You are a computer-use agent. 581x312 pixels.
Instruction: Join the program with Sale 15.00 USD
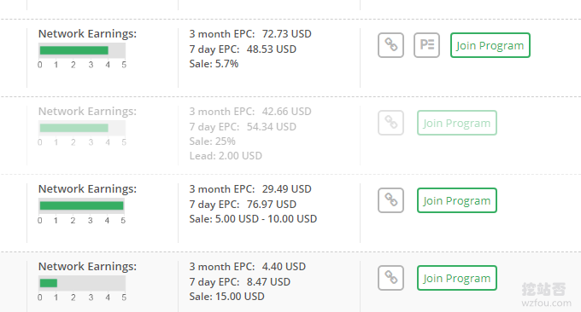pyautogui.click(x=457, y=278)
